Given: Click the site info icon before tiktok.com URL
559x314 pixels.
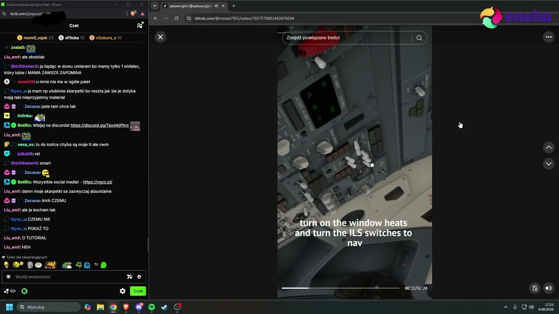Looking at the screenshot, I should (x=189, y=18).
